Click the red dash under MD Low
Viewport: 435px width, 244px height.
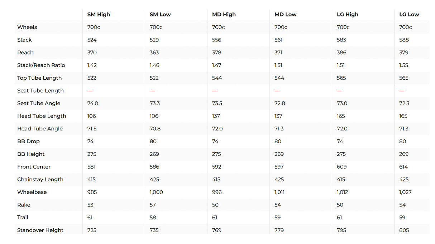(277, 91)
